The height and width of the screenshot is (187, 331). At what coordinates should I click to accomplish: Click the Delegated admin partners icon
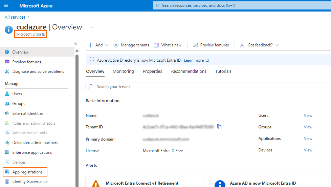click(x=7, y=142)
